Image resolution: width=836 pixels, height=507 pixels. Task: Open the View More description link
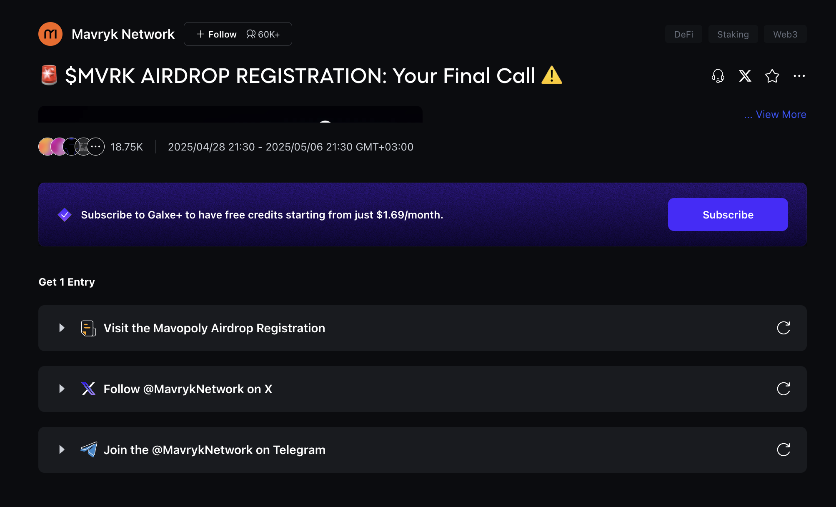[775, 114]
